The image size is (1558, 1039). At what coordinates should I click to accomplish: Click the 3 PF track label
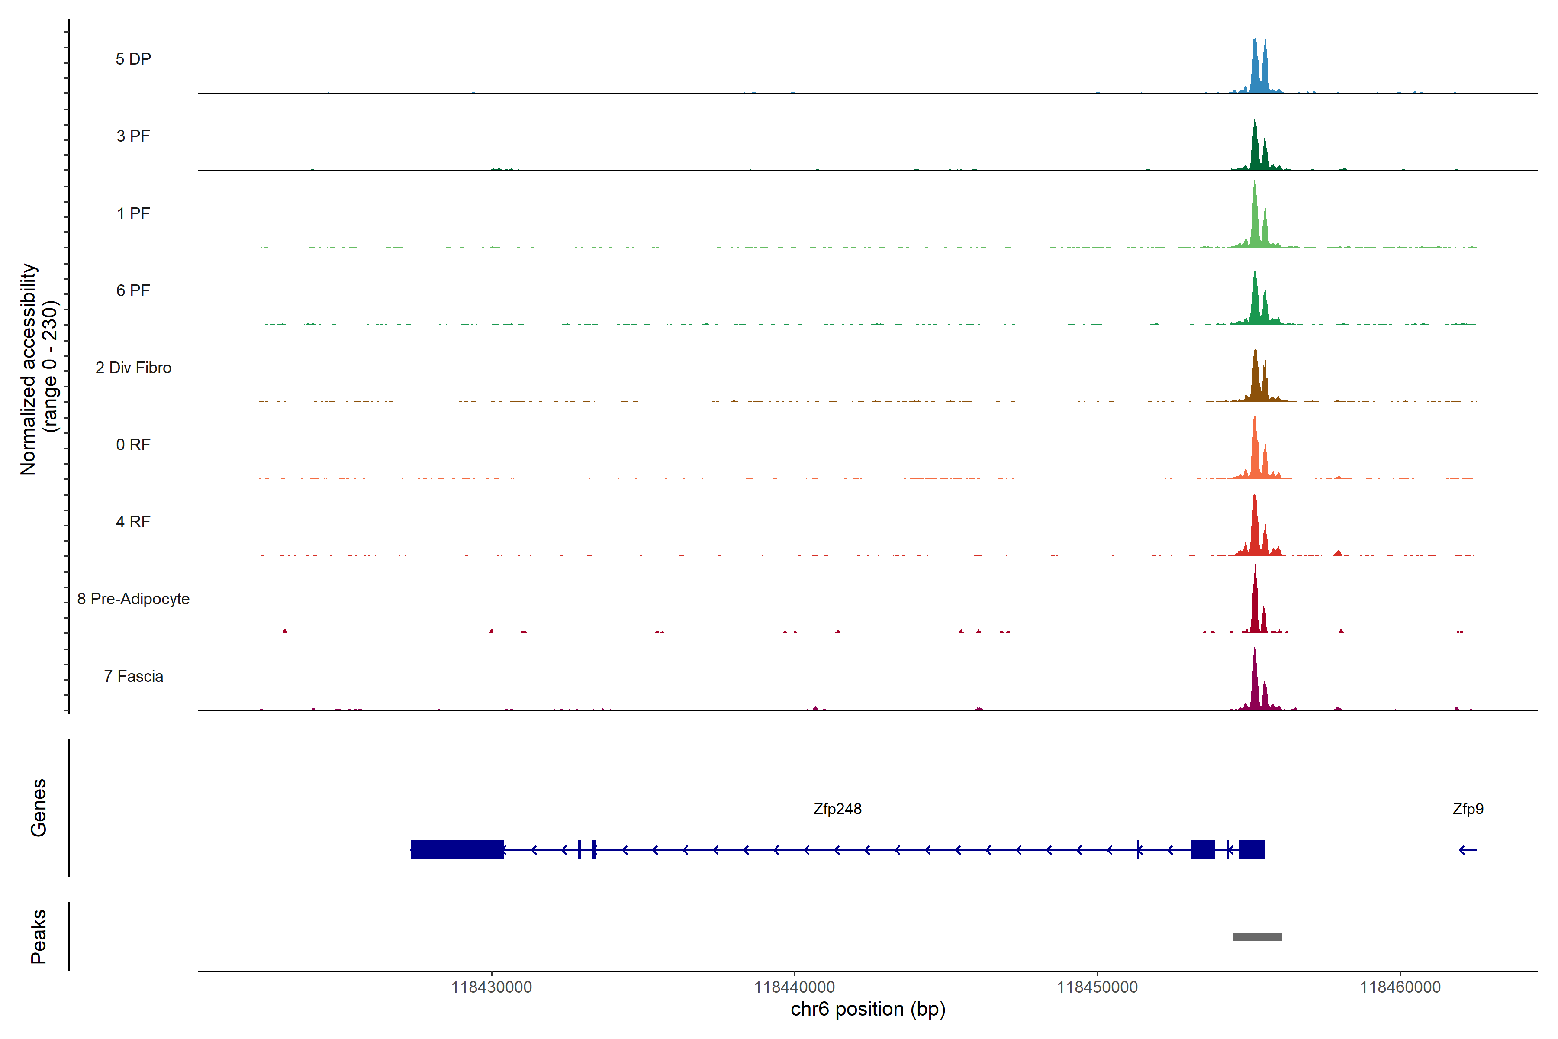[133, 136]
